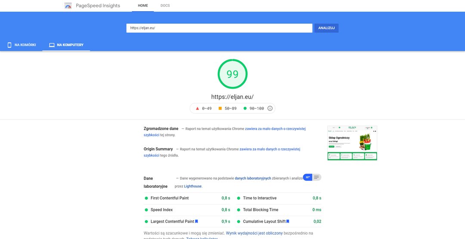Open the 'zawiera za mało danych' link under Zgromadzone dane

coord(275,129)
